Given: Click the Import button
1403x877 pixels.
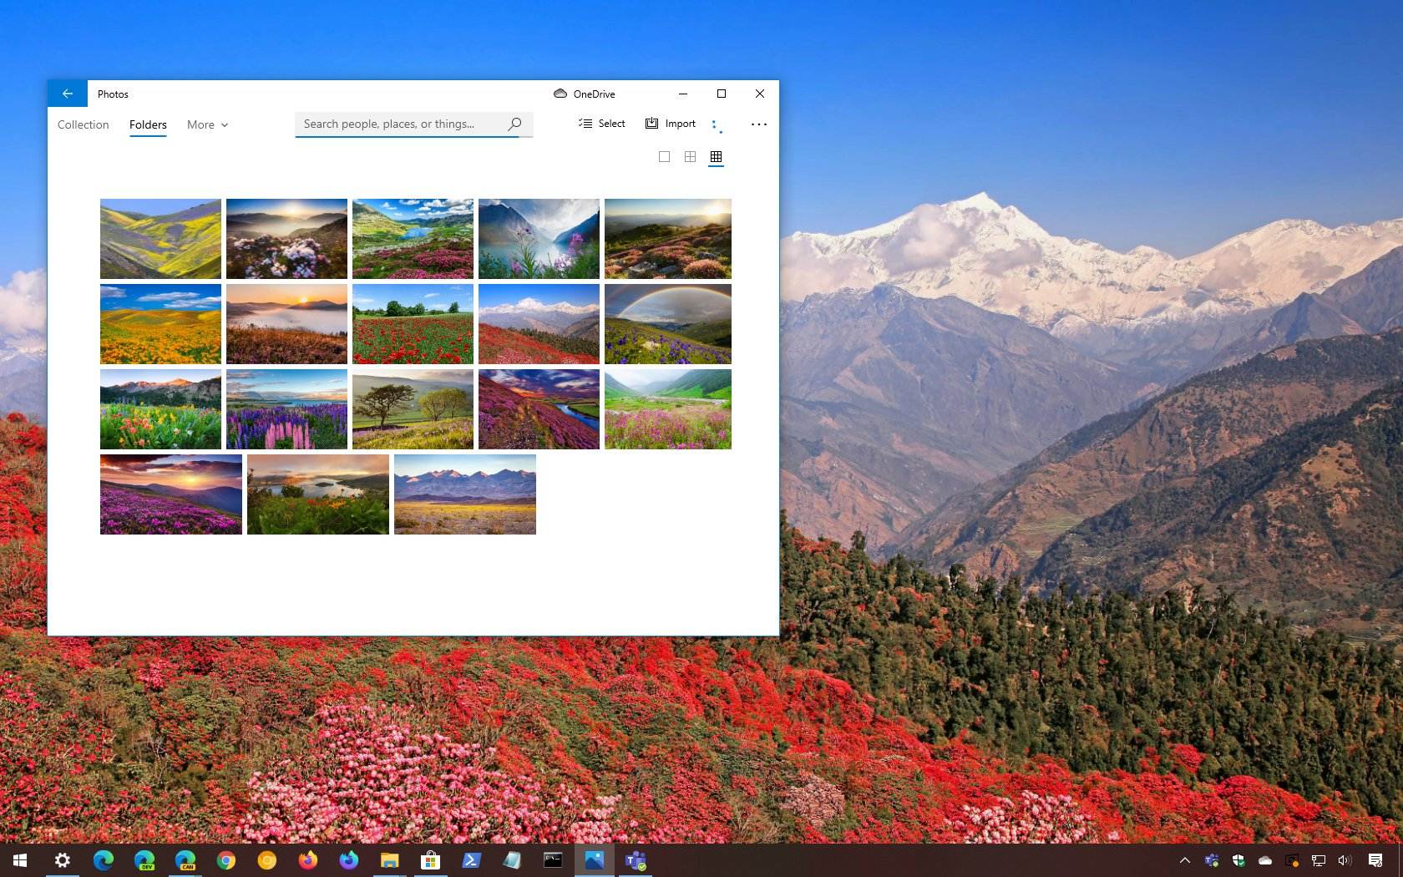Looking at the screenshot, I should coord(670,124).
